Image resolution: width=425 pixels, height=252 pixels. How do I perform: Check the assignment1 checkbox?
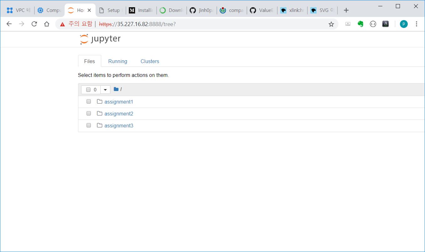coord(89,101)
